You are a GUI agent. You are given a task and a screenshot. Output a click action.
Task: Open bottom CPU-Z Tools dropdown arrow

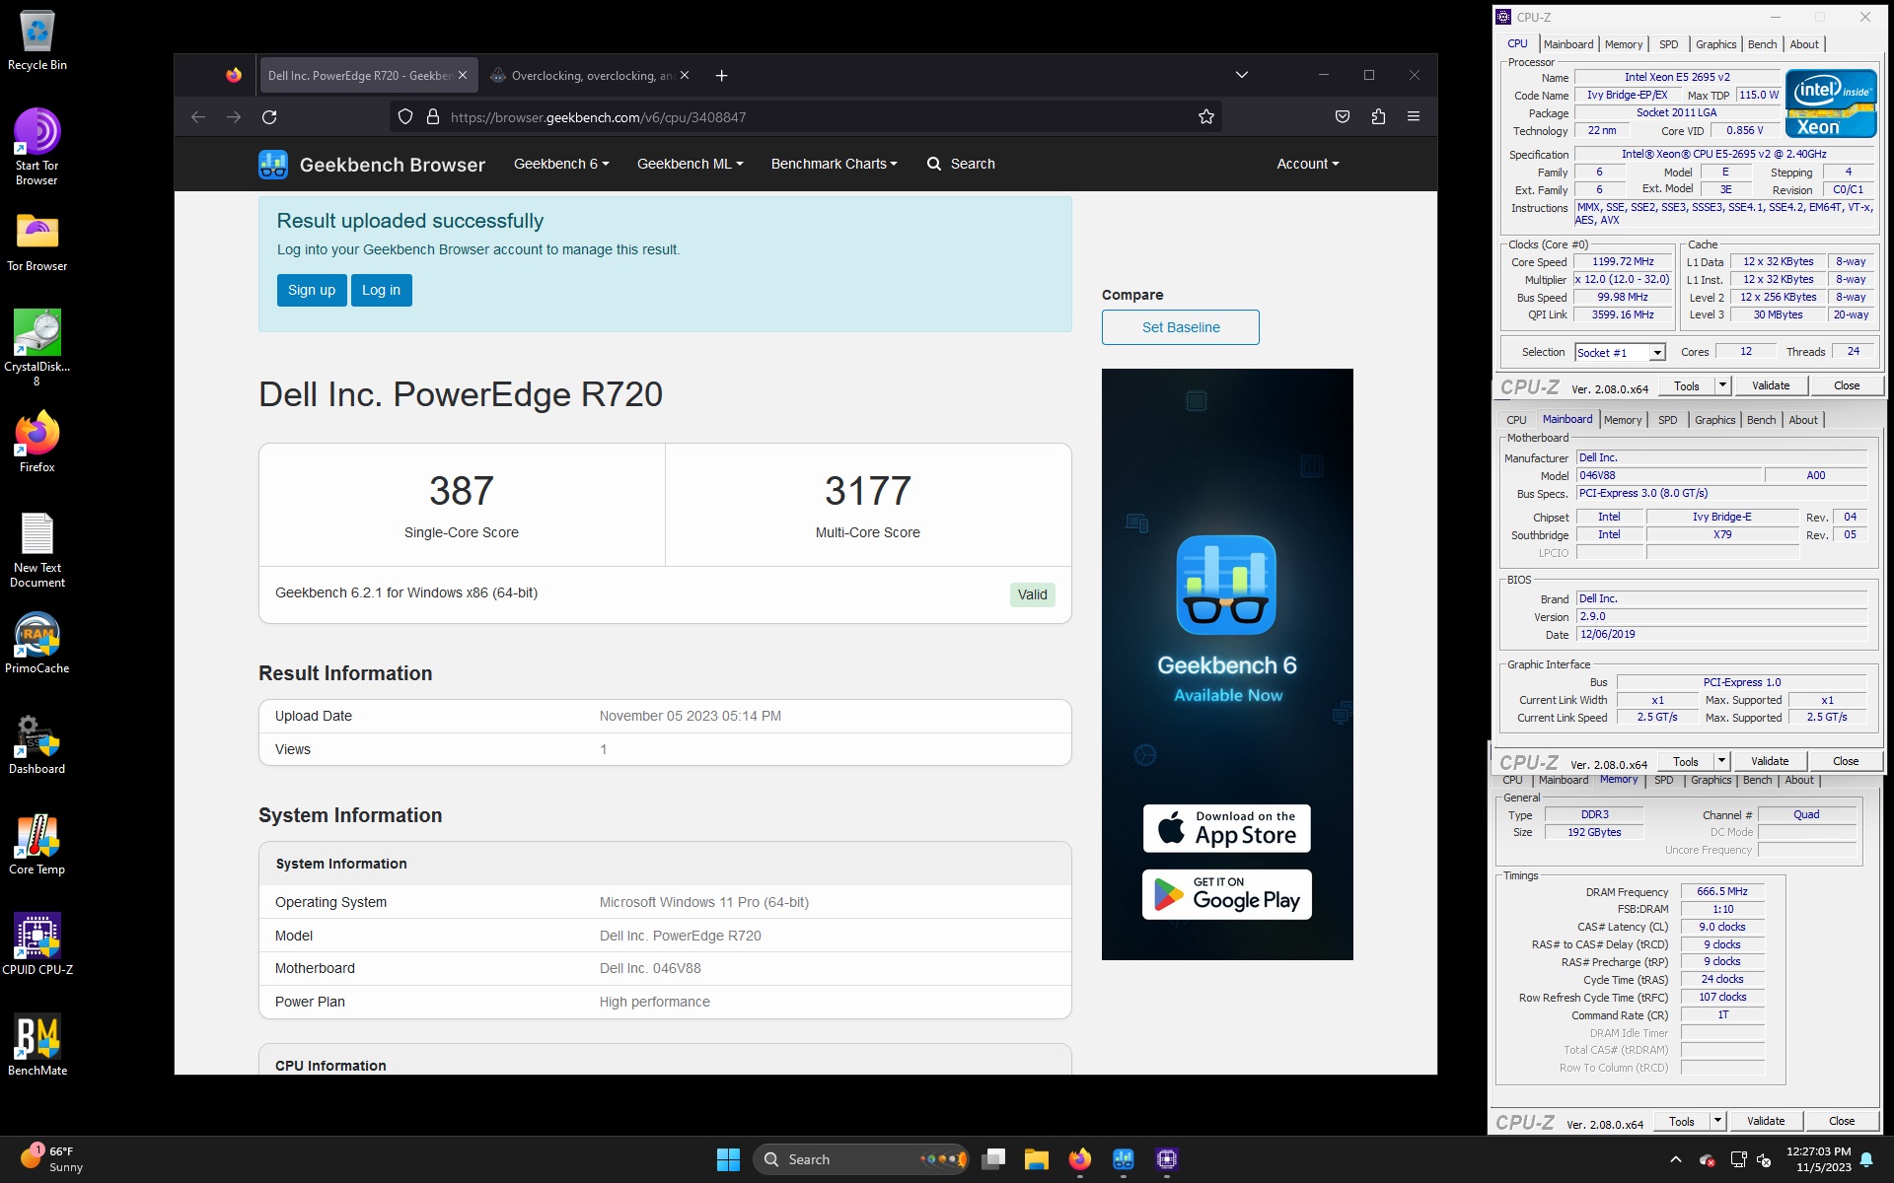1717,1121
